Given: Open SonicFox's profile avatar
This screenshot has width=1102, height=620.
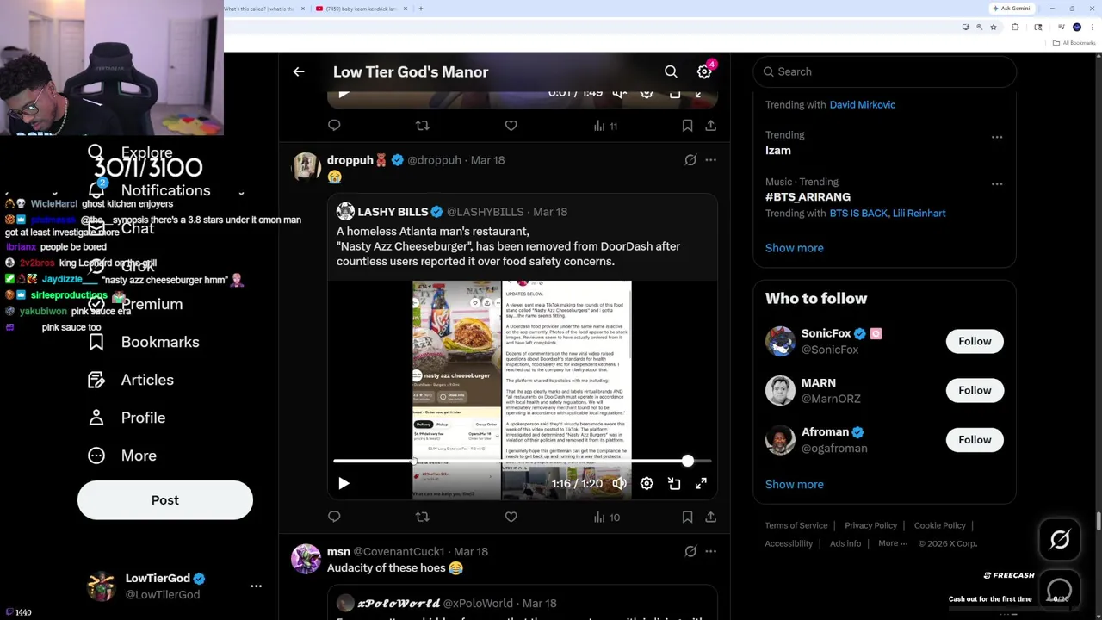Looking at the screenshot, I should point(780,341).
